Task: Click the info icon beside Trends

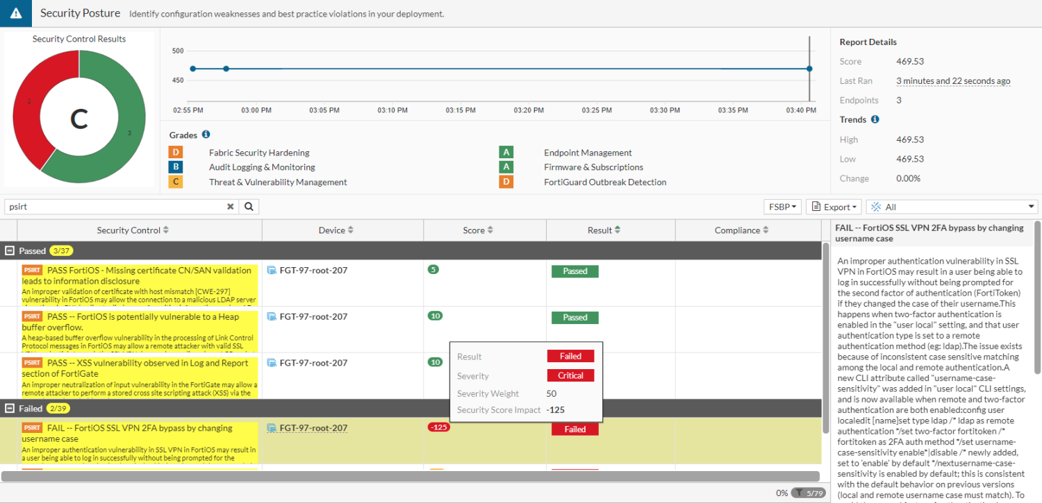Action: pos(875,119)
